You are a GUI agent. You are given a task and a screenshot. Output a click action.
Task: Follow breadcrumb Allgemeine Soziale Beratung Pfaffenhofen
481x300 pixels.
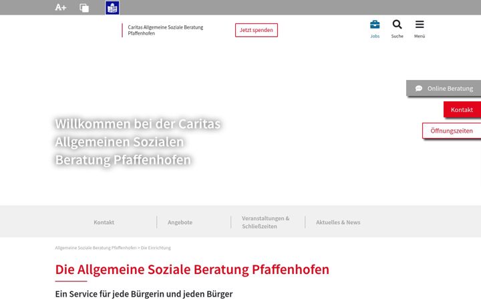(x=96, y=247)
